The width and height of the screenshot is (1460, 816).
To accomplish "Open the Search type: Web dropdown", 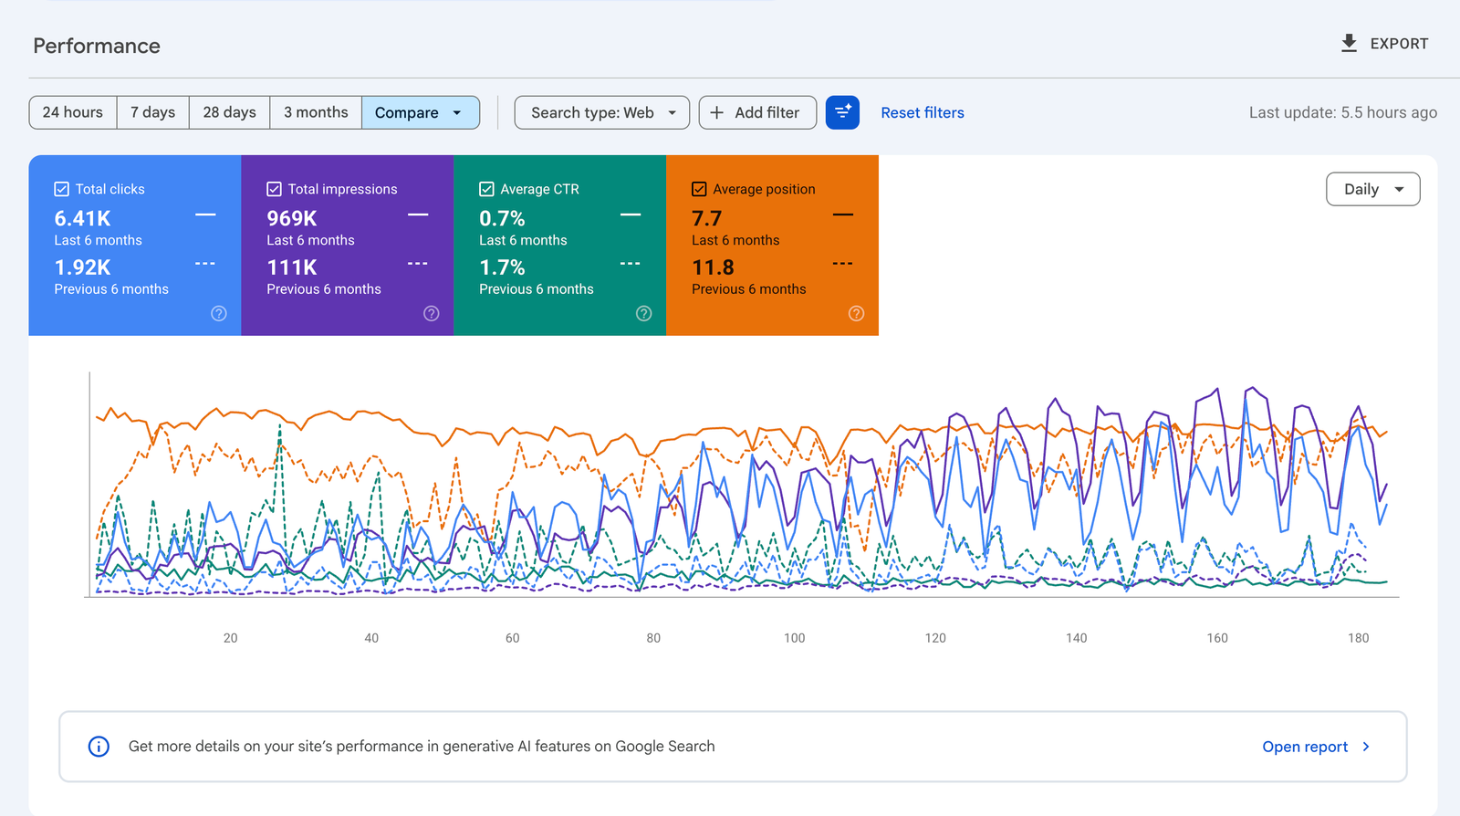I will click(x=602, y=112).
